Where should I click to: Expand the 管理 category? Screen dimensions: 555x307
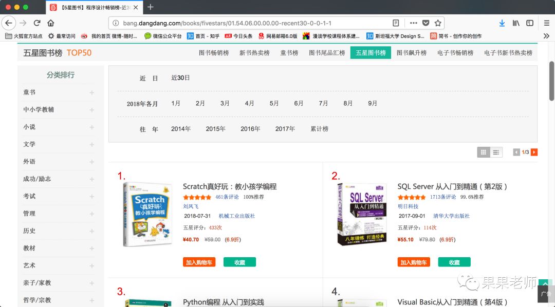(x=91, y=214)
